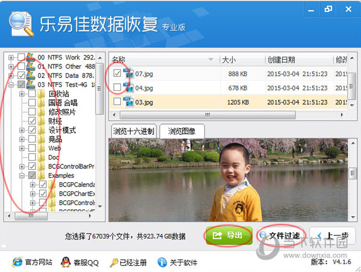Click the BCGControlBarPr folder icon
The width and height of the screenshot is (361, 272).
(42, 166)
